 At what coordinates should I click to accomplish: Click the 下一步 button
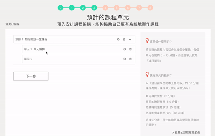point(31,76)
